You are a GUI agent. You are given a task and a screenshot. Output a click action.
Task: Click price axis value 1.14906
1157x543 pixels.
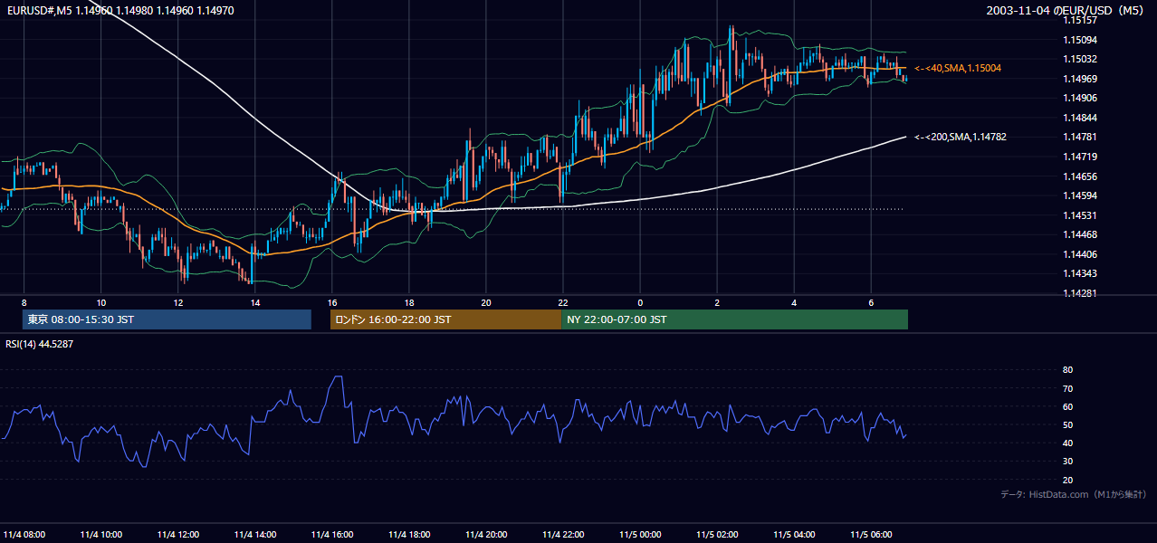(x=1079, y=98)
